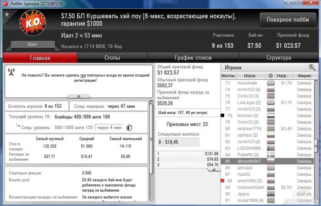Click the flag next to PalleRK [2]
This screenshot has height=206, width=321.
point(271,155)
